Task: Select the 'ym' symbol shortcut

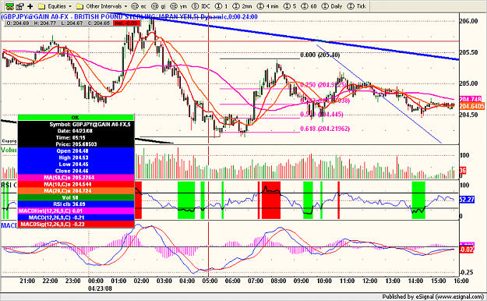Action: pyautogui.click(x=179, y=6)
